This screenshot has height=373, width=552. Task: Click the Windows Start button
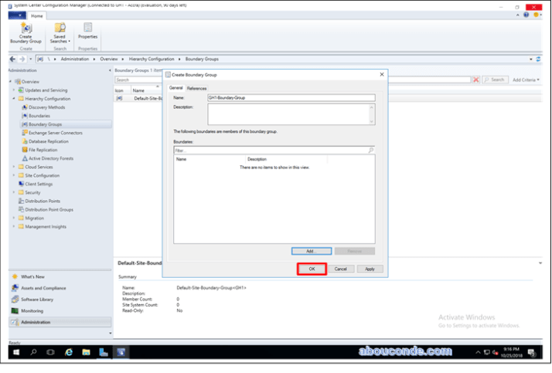15,352
